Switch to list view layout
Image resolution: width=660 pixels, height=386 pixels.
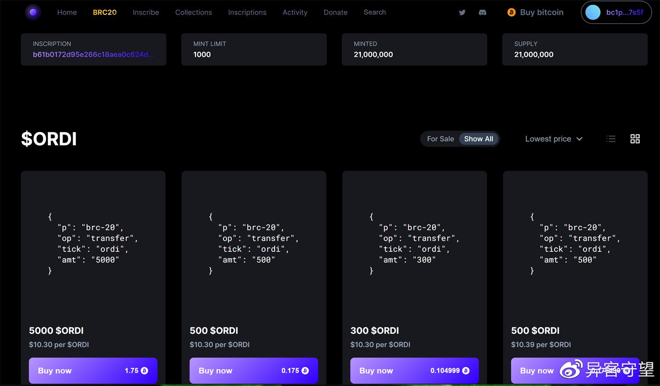(611, 139)
